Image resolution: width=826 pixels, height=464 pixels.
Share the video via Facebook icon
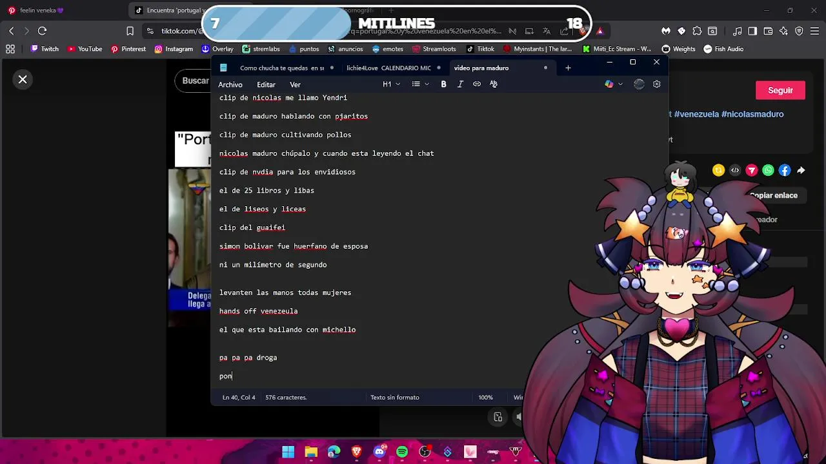pyautogui.click(x=785, y=170)
